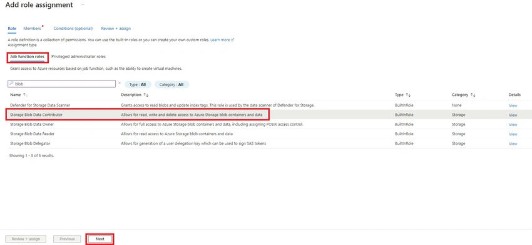The width and height of the screenshot is (532, 245).
Task: Open the Conditions (optional) tab
Action: click(73, 29)
